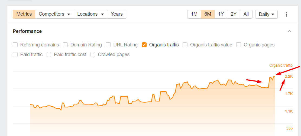
Task: Open the three-dot more options menu
Action: coord(286,14)
